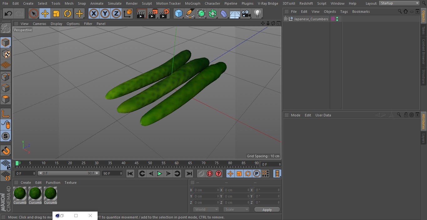This screenshot has height=220, width=427.
Task: Open the Scale mode dropdown
Action: point(236,209)
